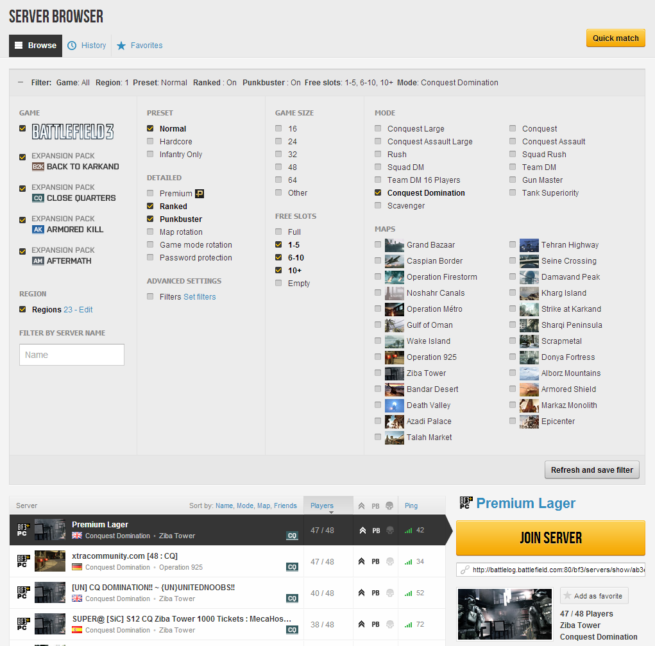Click the Quick match button
Screen dimensions: 655x646
tap(615, 38)
